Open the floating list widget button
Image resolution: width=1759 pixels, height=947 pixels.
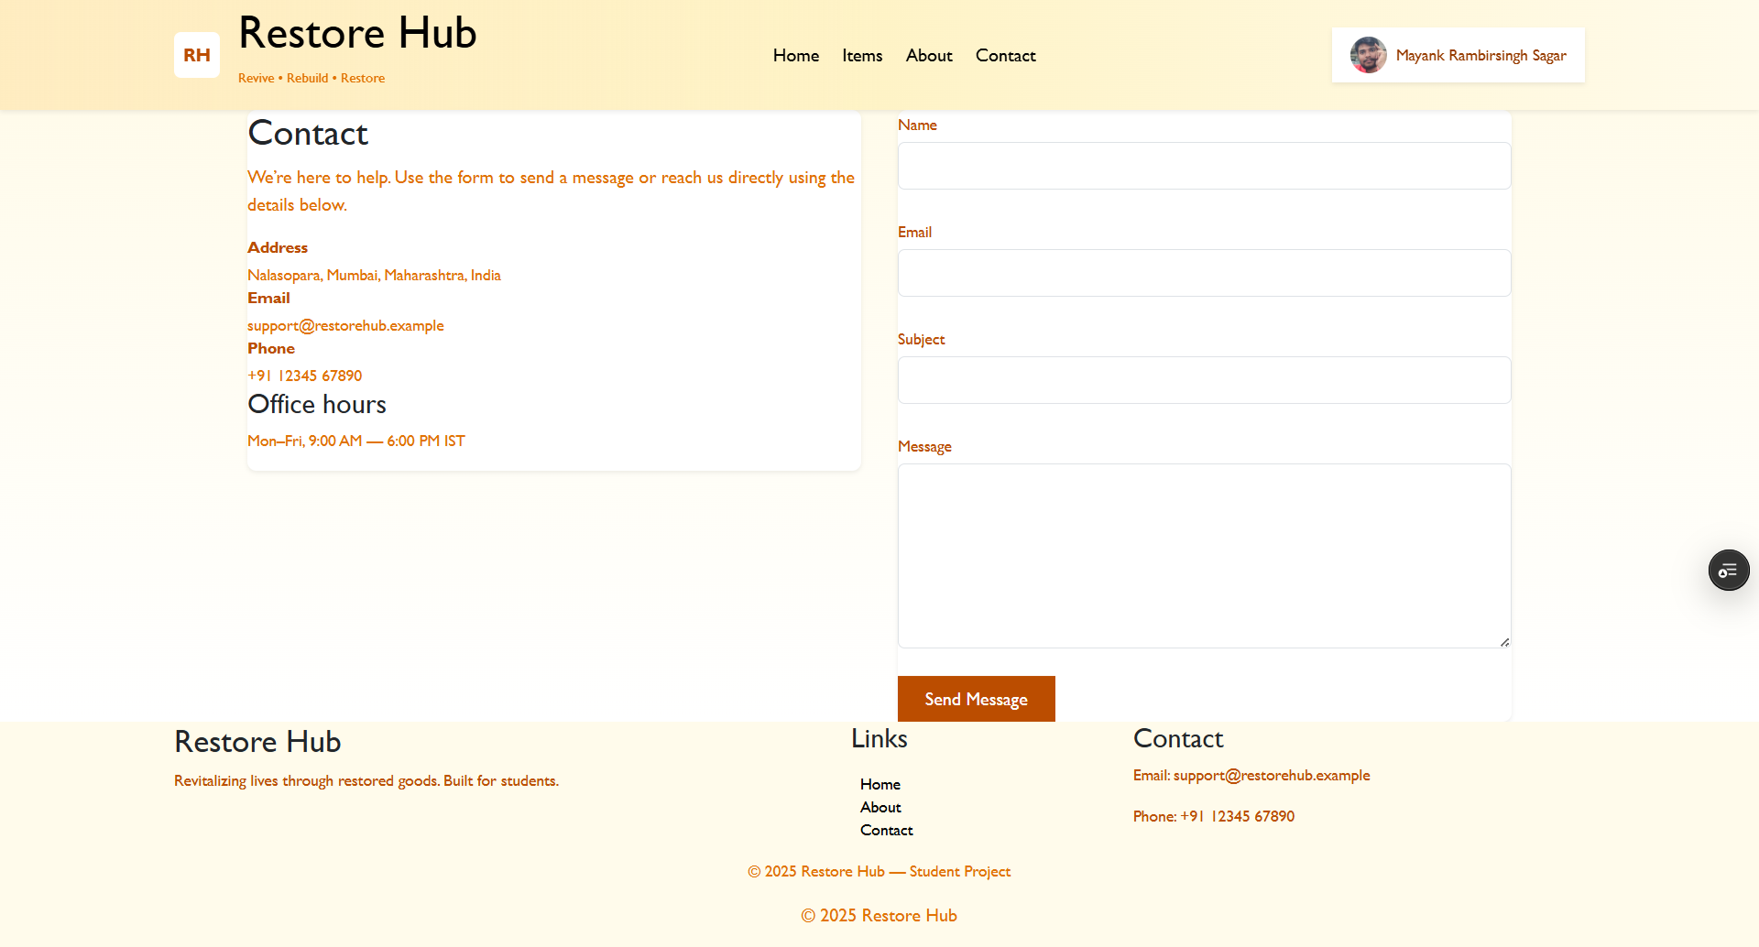pyautogui.click(x=1728, y=570)
